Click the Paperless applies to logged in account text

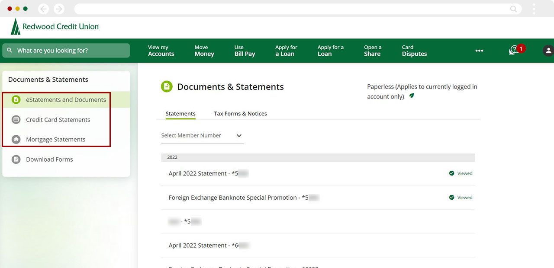click(422, 92)
